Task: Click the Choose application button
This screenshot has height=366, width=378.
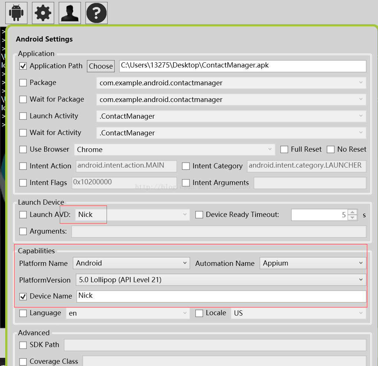Action: tap(101, 66)
